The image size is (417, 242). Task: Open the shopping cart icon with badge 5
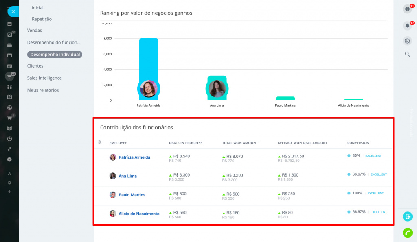(10, 118)
